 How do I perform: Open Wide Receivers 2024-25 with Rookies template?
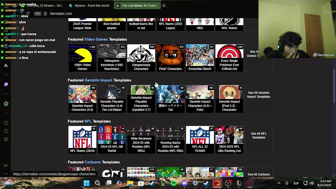coord(141,140)
